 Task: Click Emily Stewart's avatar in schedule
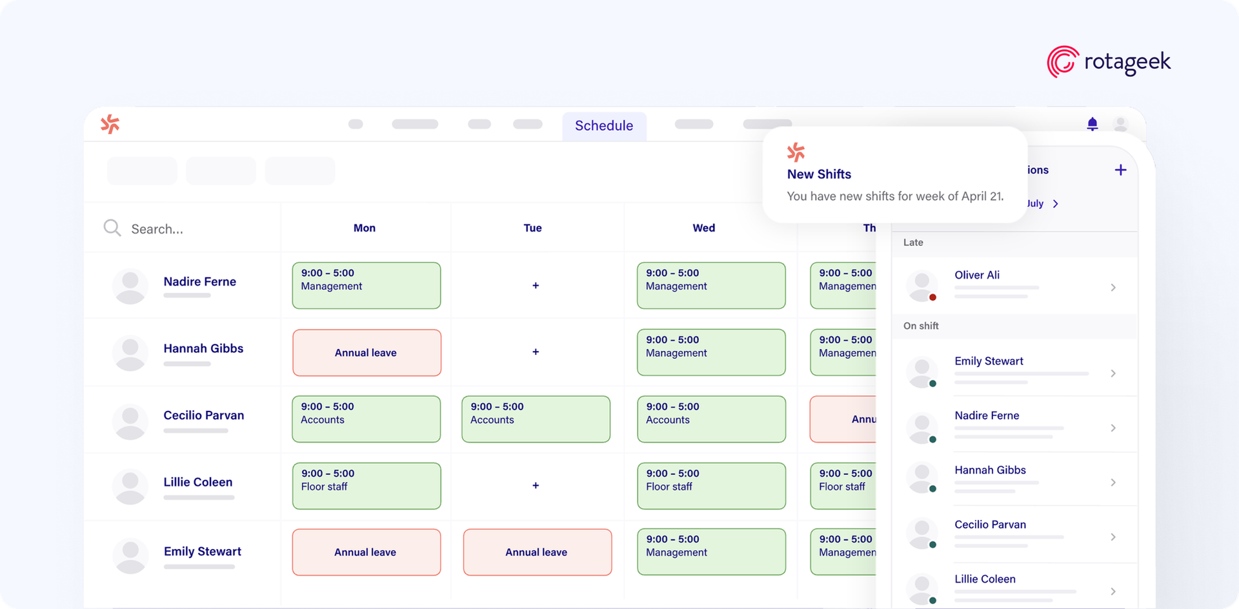point(130,556)
